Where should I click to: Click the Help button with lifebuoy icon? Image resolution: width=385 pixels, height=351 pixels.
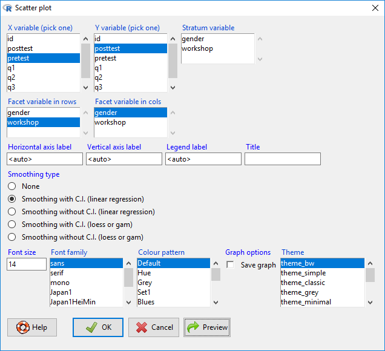(x=32, y=327)
